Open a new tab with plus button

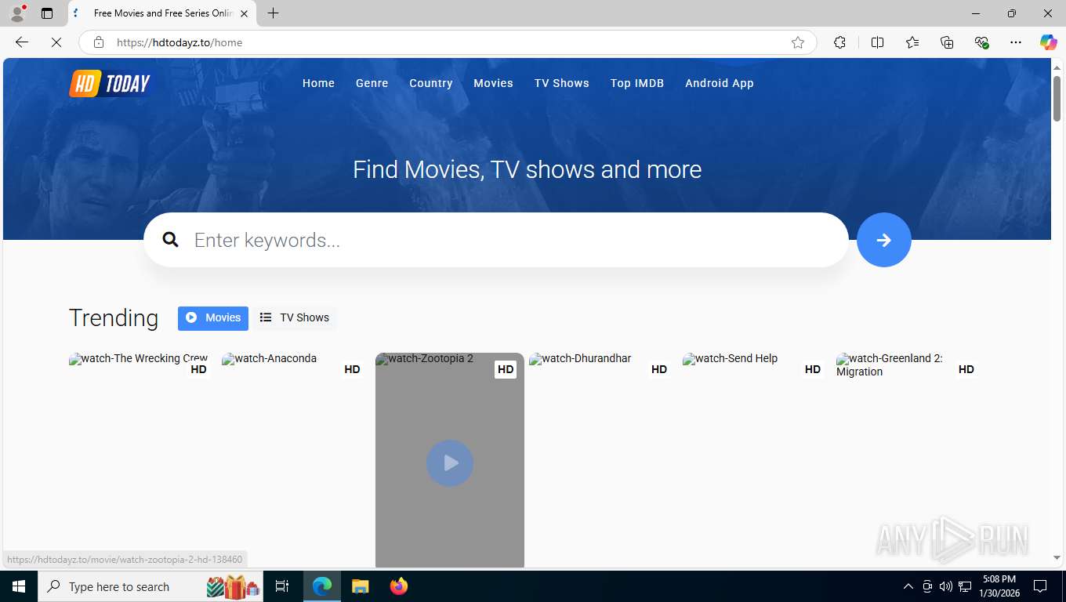[x=273, y=13]
